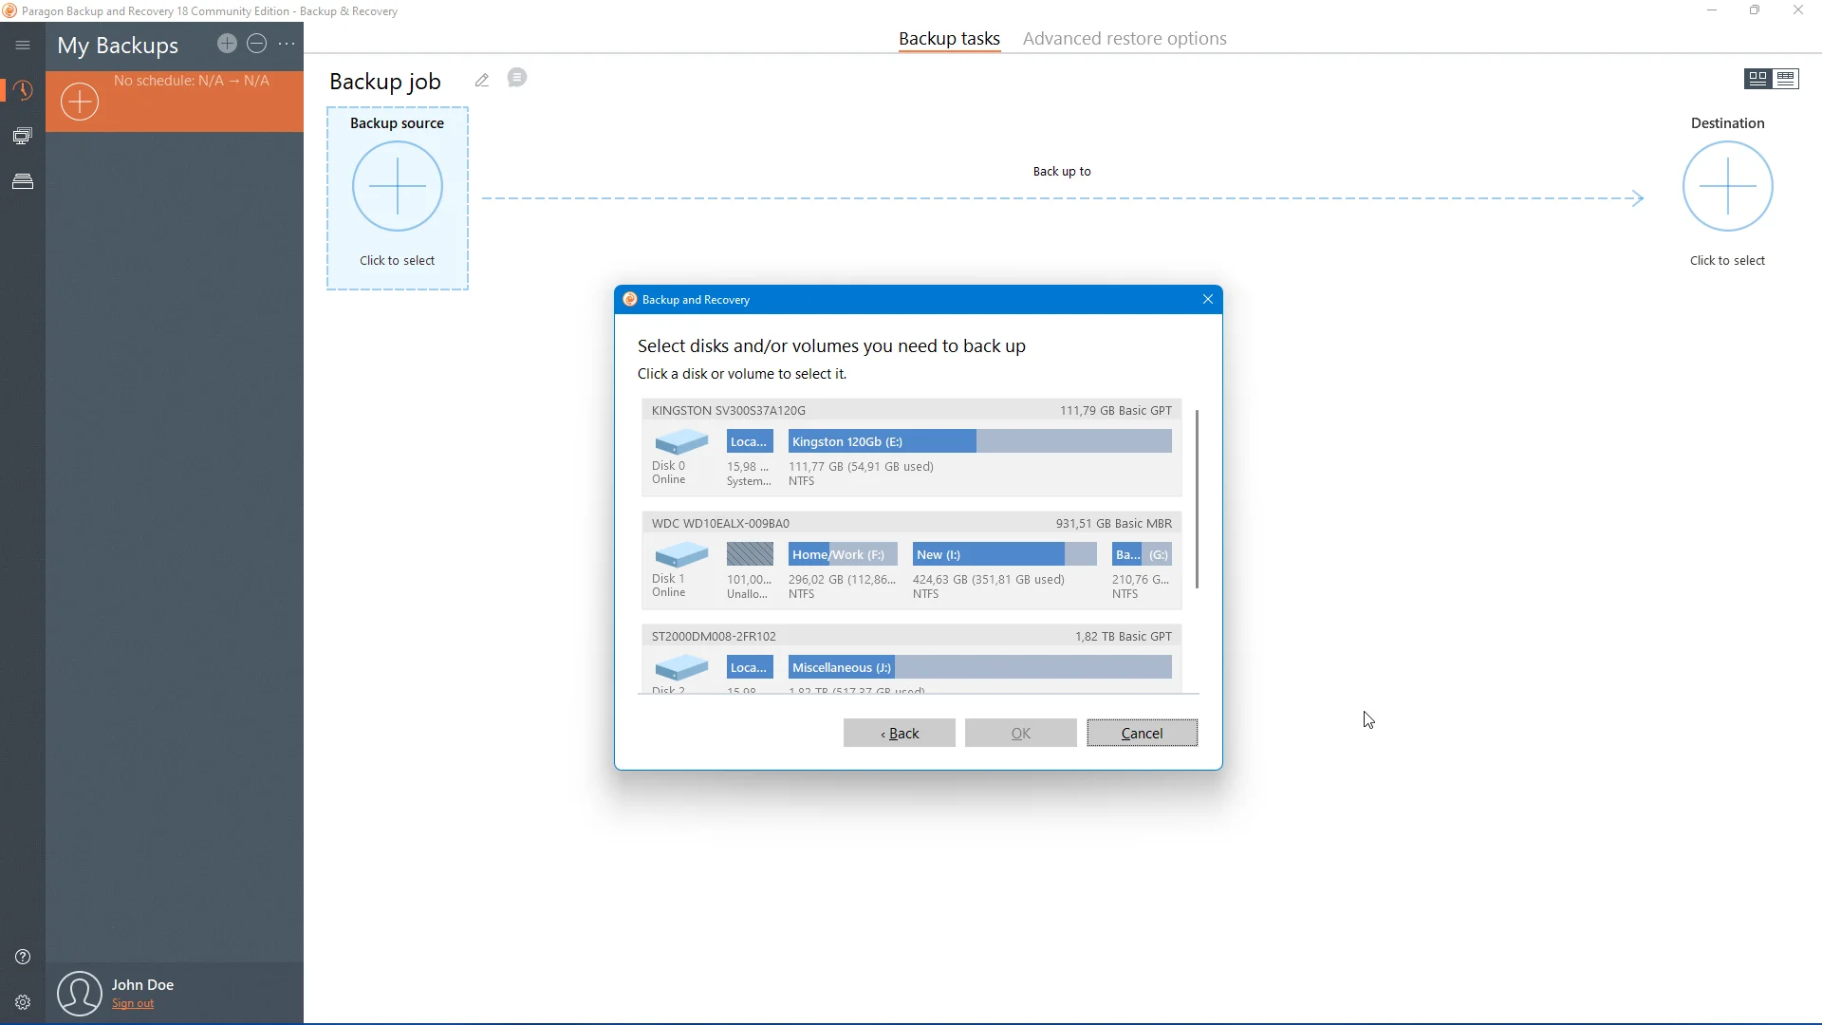Image resolution: width=1822 pixels, height=1025 pixels.
Task: Add a new backup with the plus icon
Action: click(x=226, y=44)
